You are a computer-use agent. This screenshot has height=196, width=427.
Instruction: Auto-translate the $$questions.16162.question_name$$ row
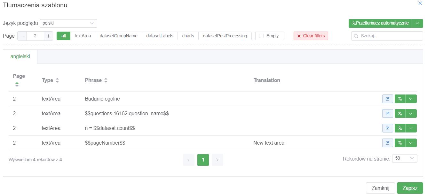coord(400,114)
